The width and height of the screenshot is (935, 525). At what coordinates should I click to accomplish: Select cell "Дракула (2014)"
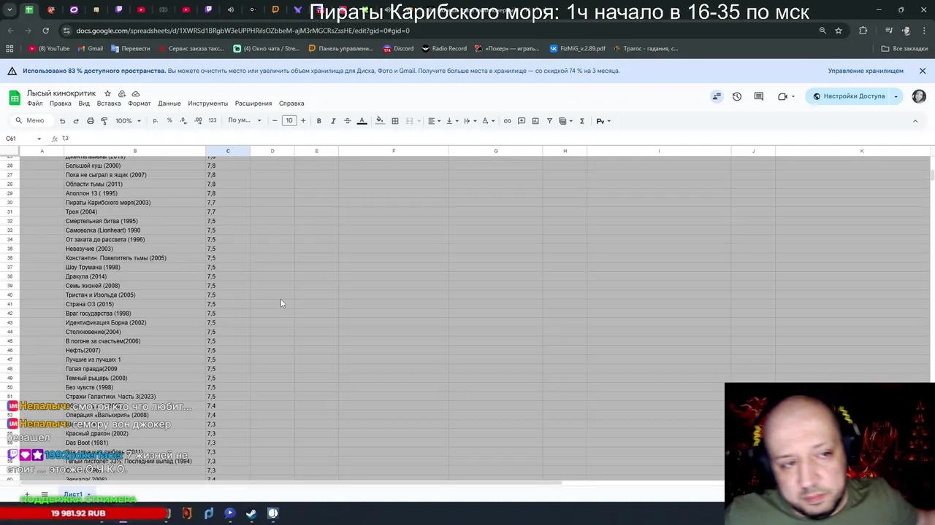pos(134,276)
